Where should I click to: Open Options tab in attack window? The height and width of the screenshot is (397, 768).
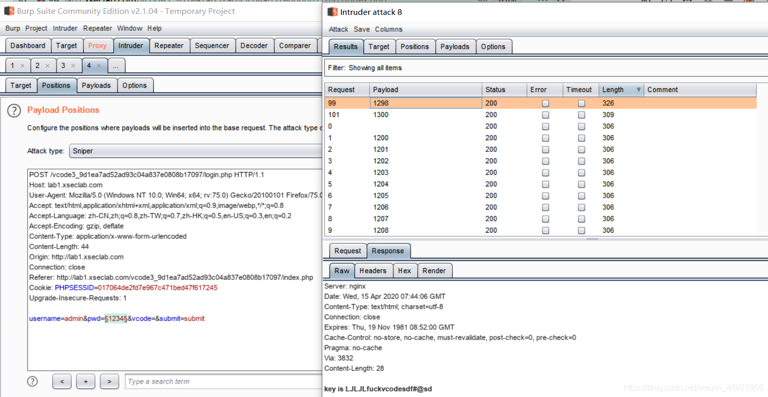493,47
